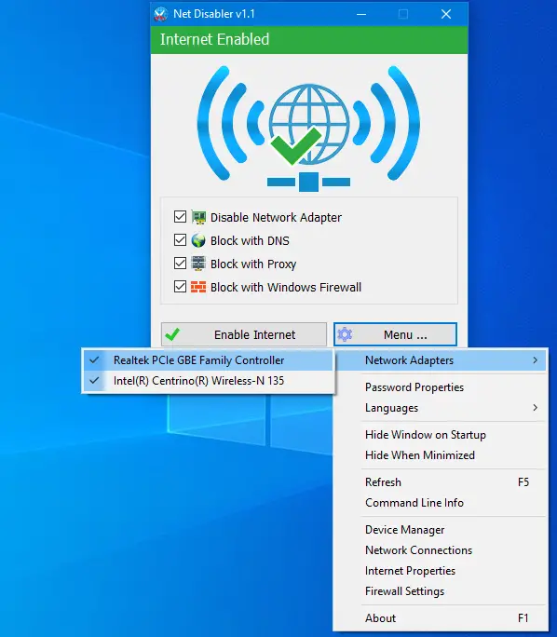Click the network adapter card icon
This screenshot has height=637, width=557.
[x=198, y=217]
